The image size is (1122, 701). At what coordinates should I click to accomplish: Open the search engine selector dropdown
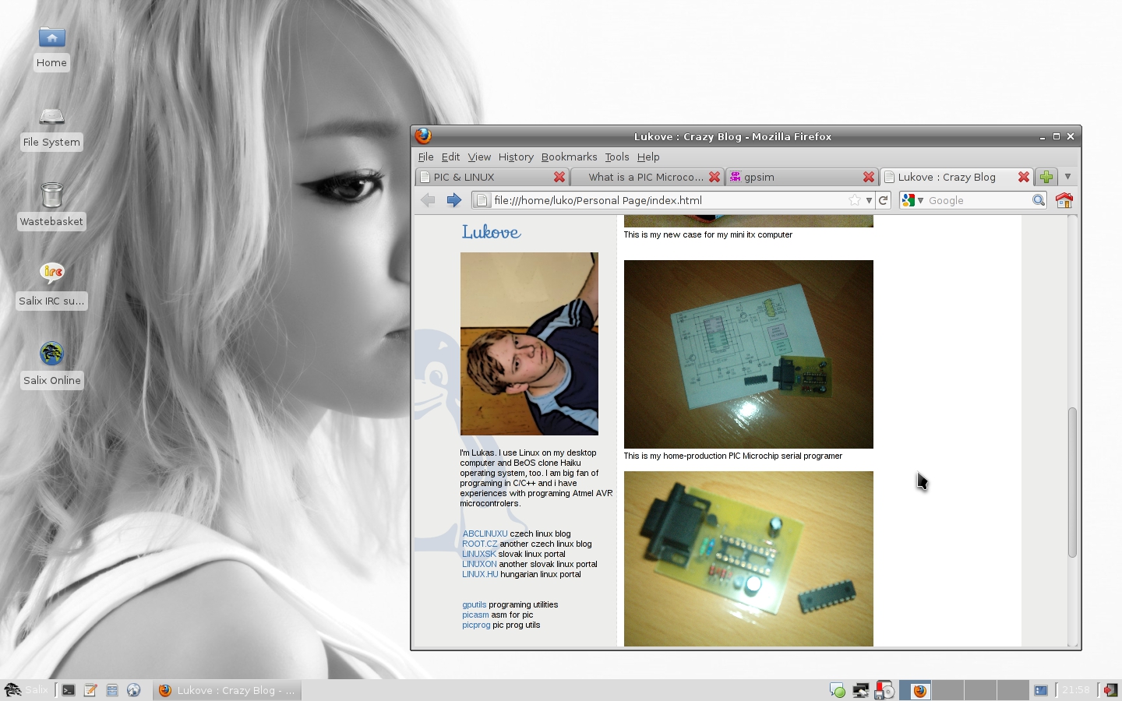(912, 200)
